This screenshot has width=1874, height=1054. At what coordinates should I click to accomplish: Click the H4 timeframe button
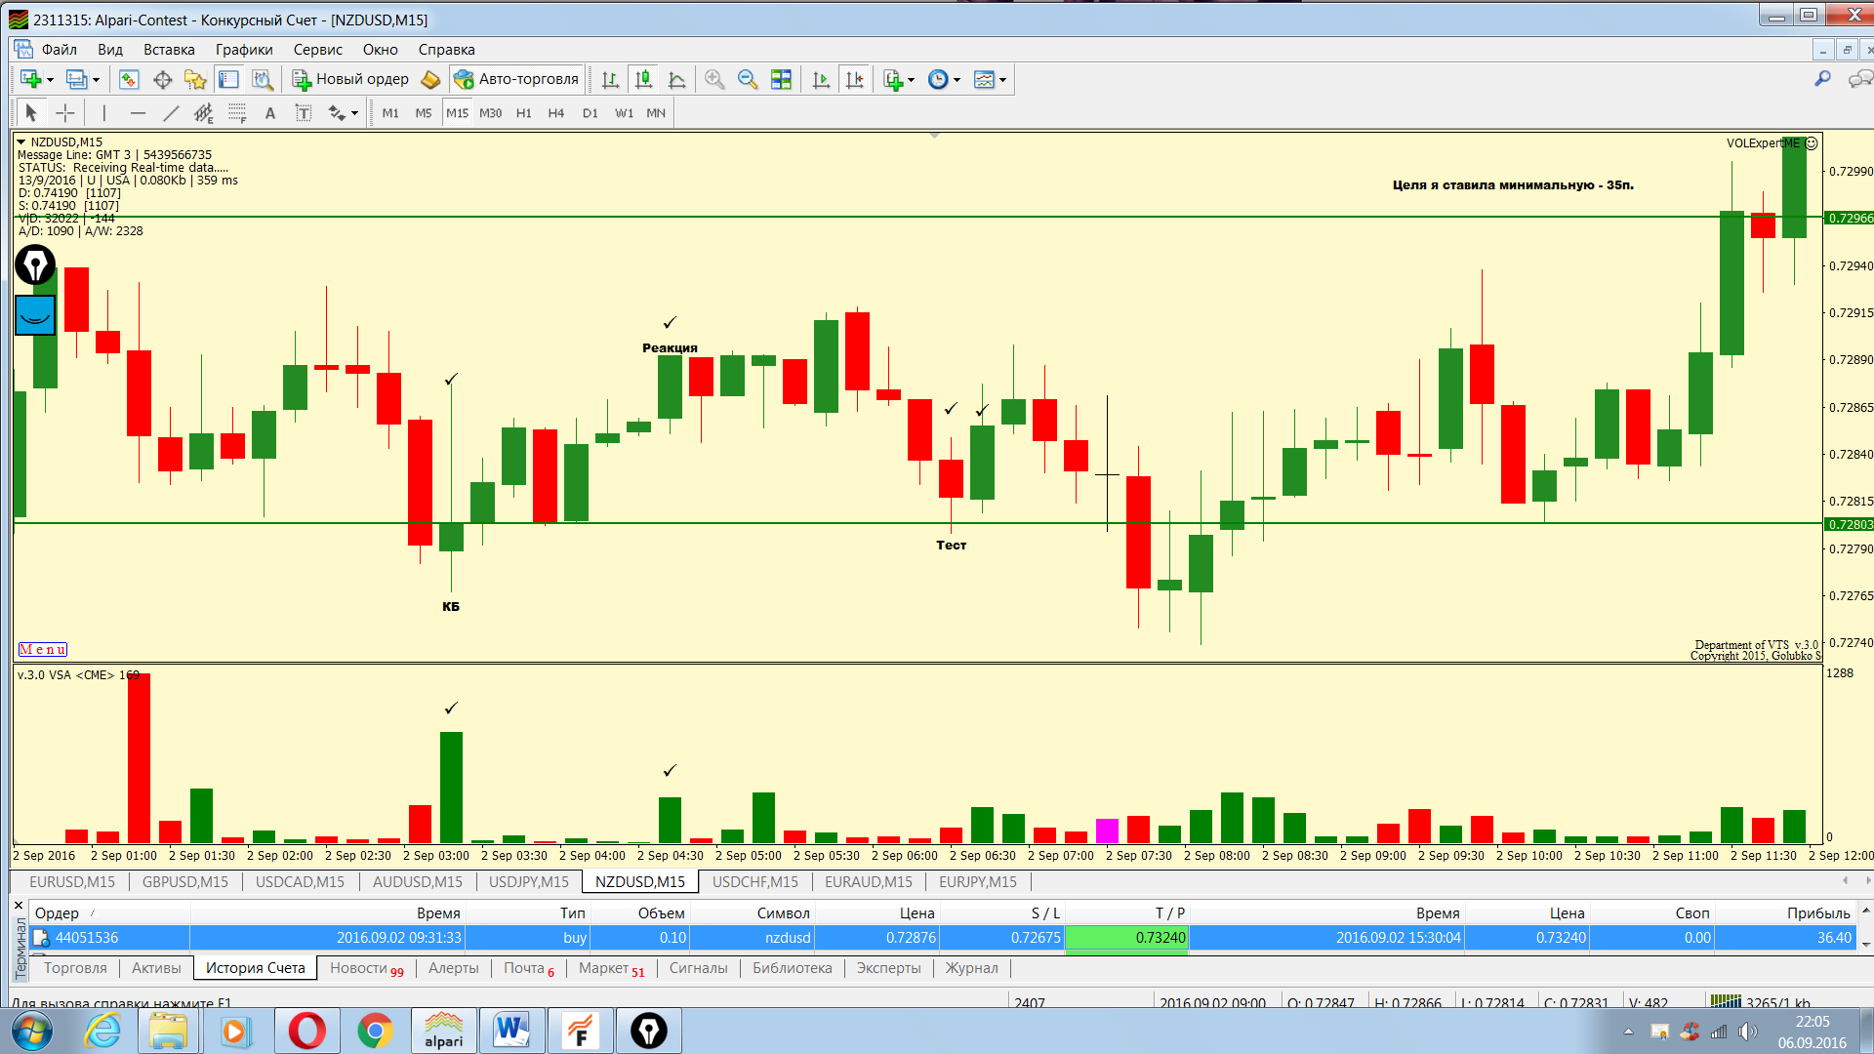point(556,113)
